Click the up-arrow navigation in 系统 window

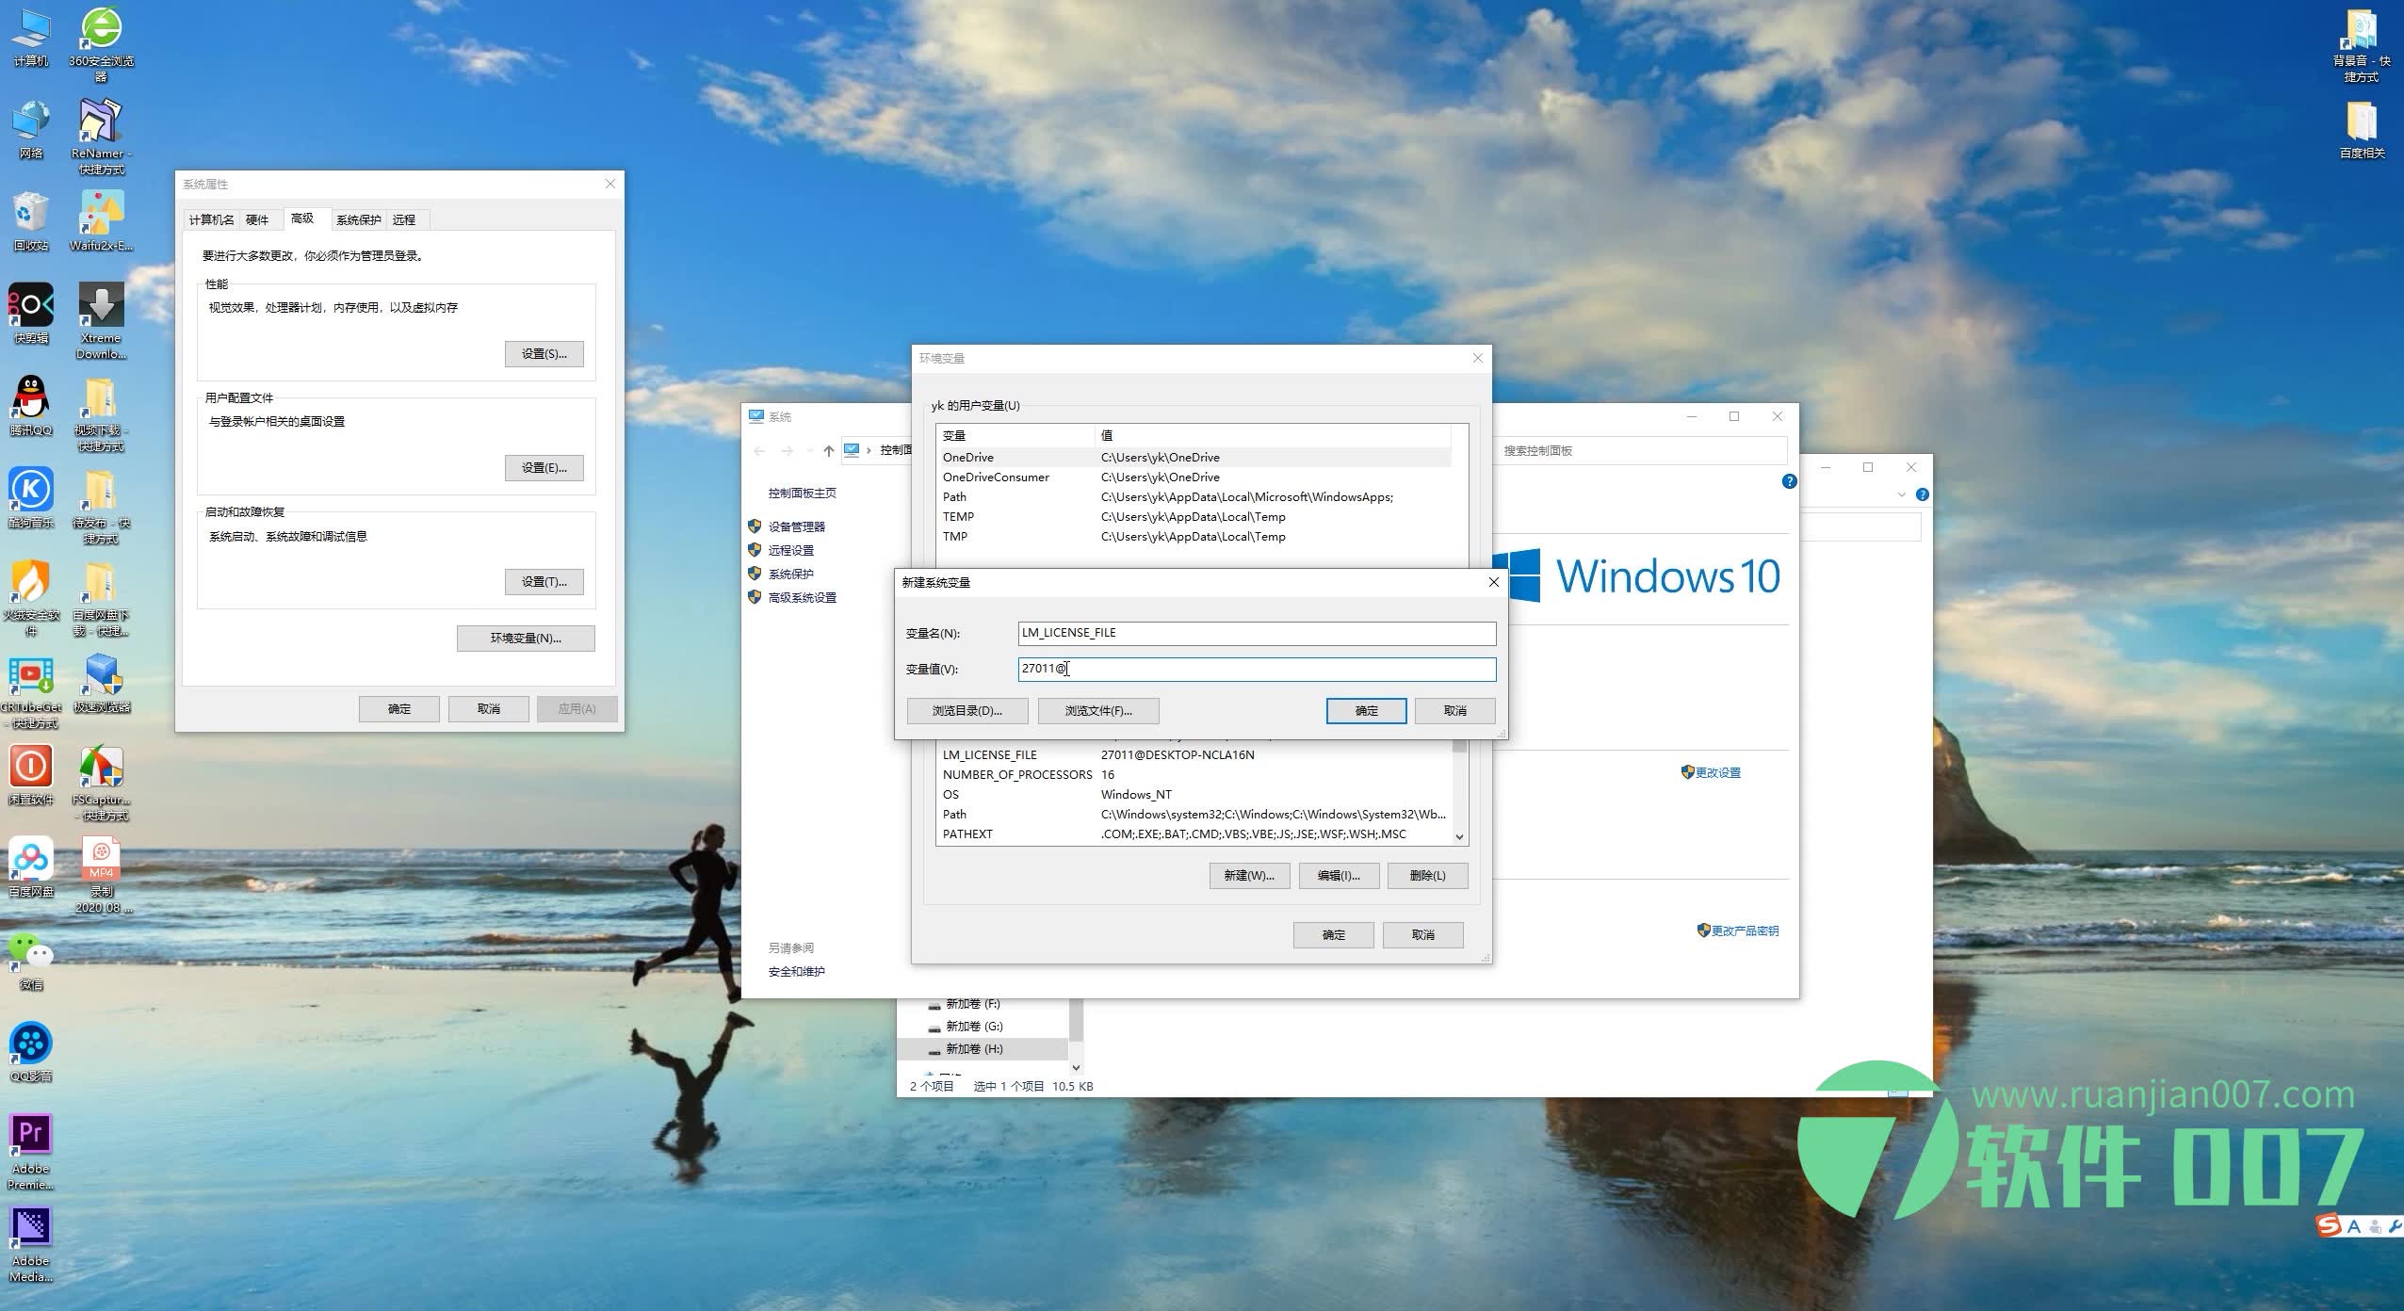(x=829, y=451)
